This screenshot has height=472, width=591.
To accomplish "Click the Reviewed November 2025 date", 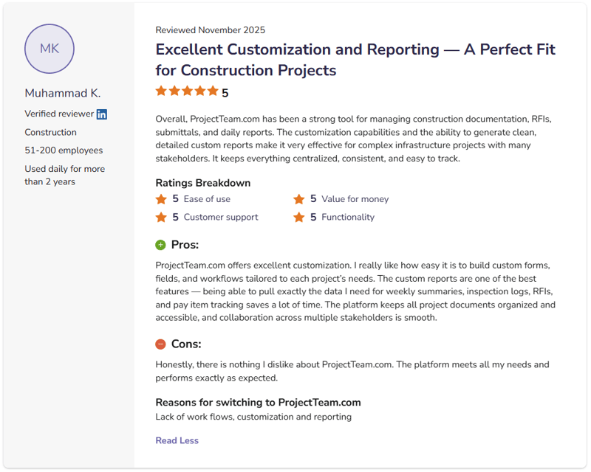I will 210,30.
